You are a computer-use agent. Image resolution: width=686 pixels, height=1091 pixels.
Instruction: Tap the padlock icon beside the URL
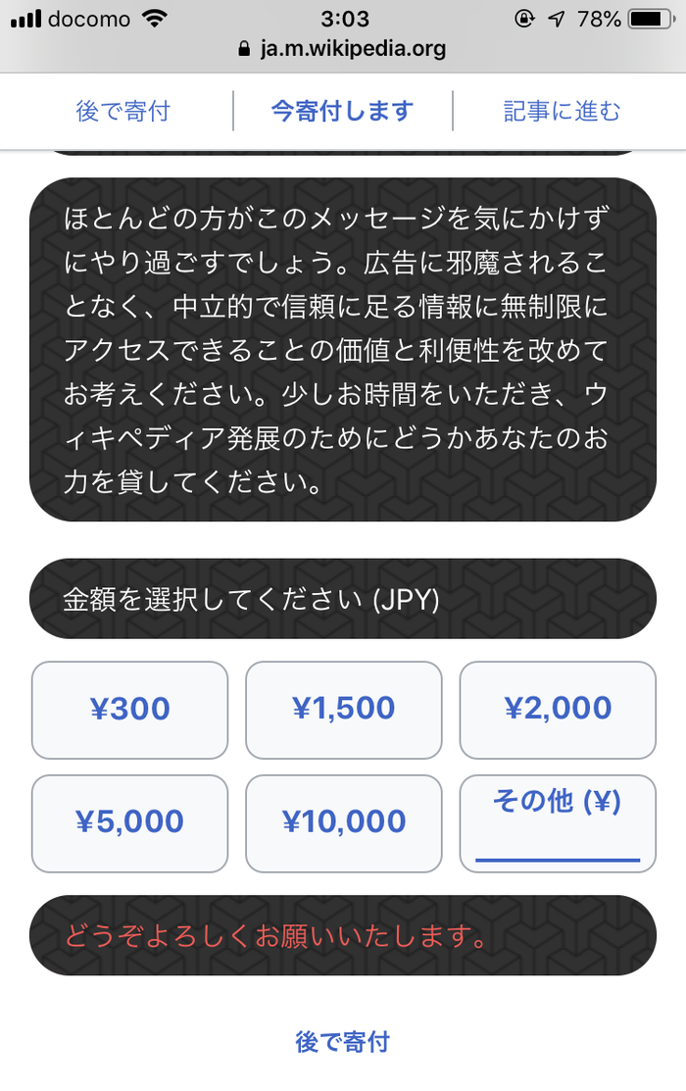click(x=243, y=48)
